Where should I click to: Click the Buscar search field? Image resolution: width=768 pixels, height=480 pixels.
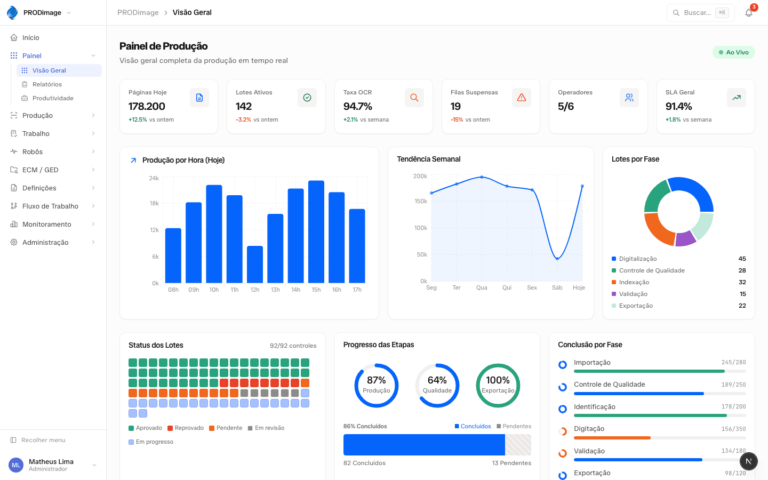coord(700,13)
